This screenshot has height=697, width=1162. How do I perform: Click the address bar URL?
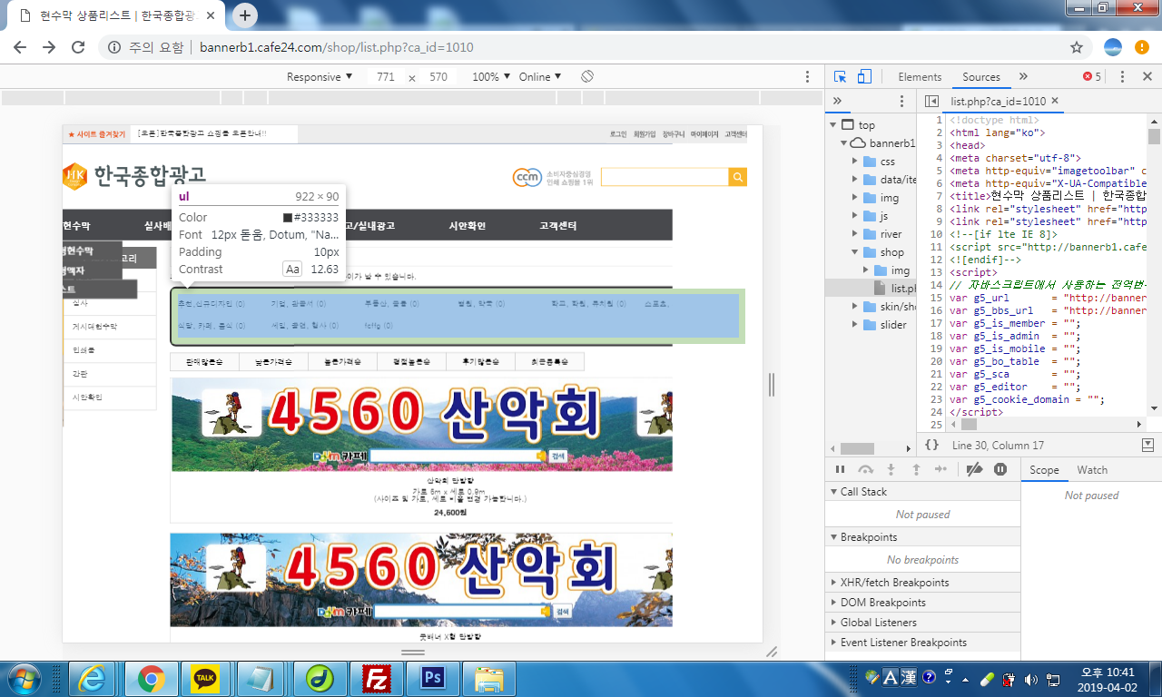[x=336, y=47]
